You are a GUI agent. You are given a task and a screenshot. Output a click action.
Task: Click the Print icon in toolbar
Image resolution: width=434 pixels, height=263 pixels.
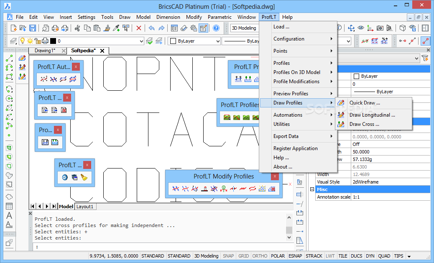(x=55, y=28)
